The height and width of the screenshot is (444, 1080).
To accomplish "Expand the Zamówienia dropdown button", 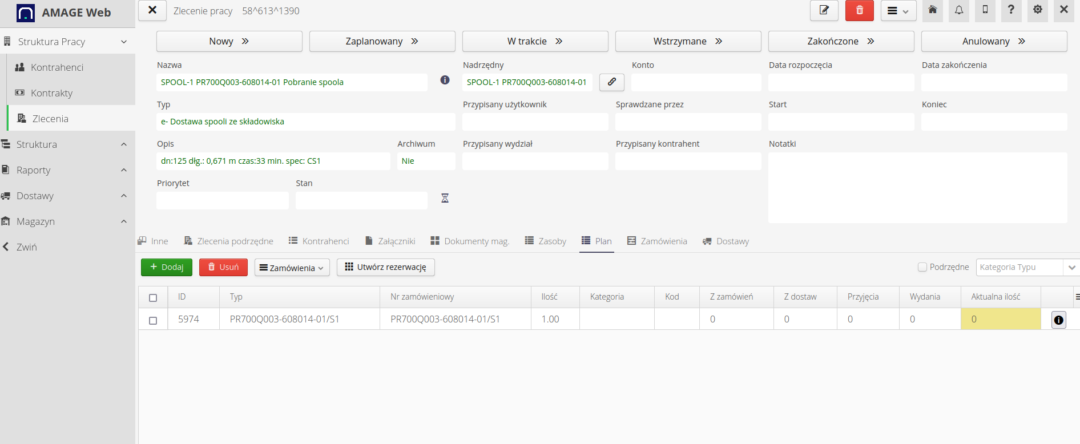I will point(292,268).
